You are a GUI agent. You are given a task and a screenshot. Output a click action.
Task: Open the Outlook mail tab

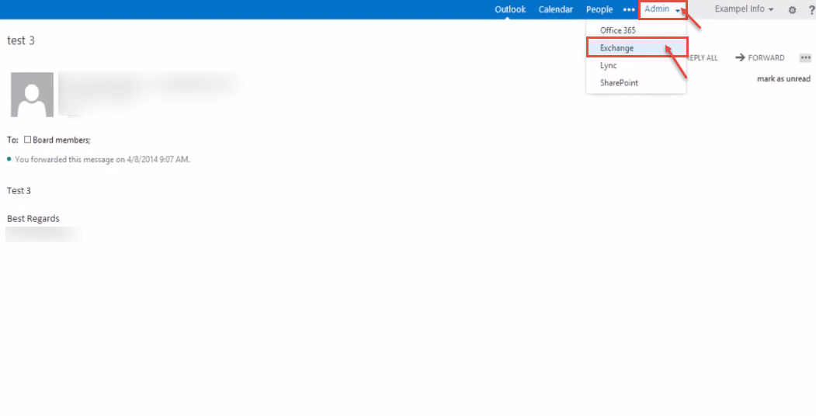(x=510, y=9)
